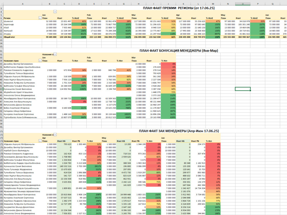
Task: Open the Названия ст filter dropdown in row 172
Action: click(x=55, y=135)
